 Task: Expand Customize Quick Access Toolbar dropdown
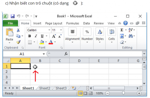coord(36,16)
